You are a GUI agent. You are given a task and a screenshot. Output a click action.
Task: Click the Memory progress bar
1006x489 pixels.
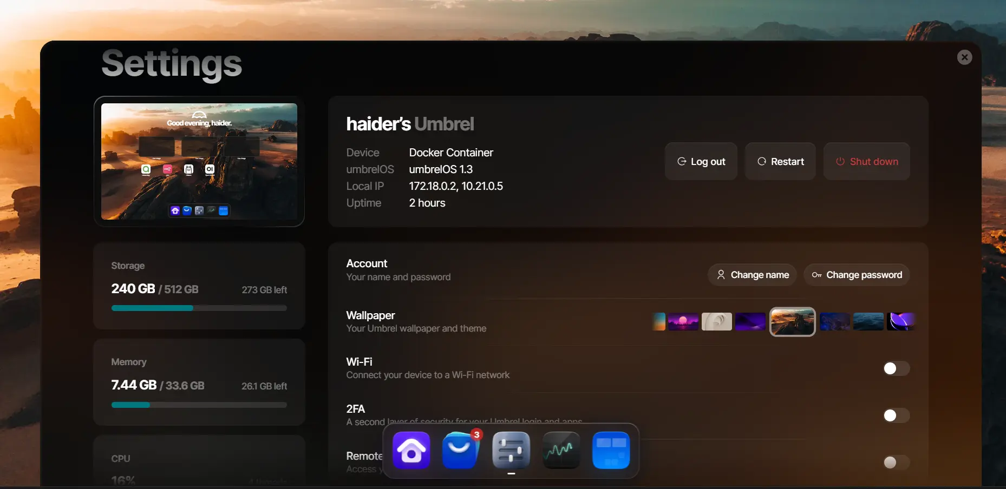pos(199,405)
